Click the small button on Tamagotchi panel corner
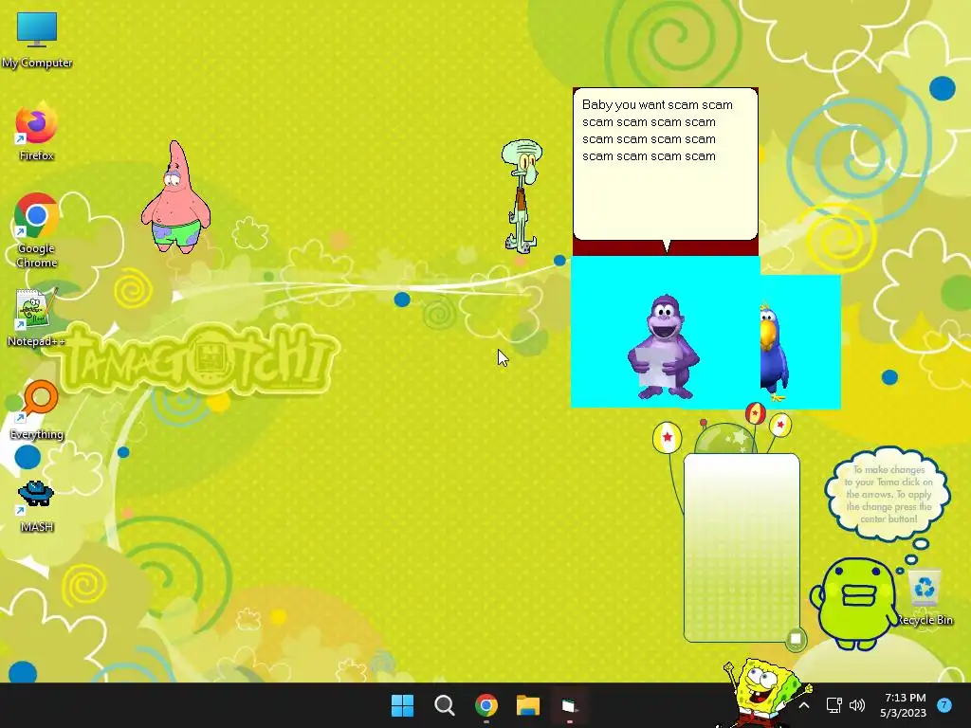 pos(796,639)
